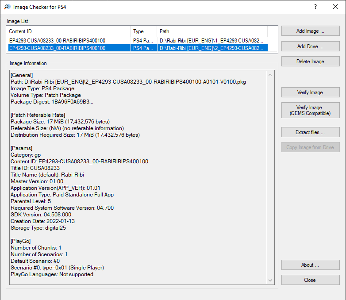Select the row with path 1_EP4293-CUSA082...

point(138,41)
